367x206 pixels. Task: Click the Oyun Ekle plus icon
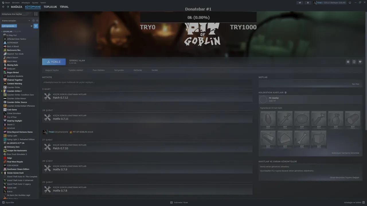[3, 203]
